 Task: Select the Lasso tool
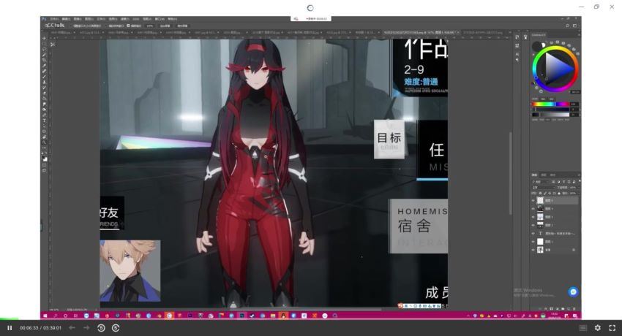point(44,49)
